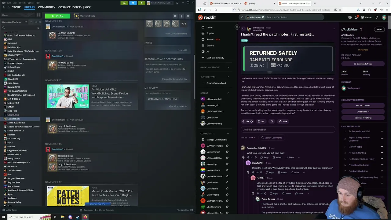
Task: Bookmark this page star icon
Action: pyautogui.click(x=340, y=10)
